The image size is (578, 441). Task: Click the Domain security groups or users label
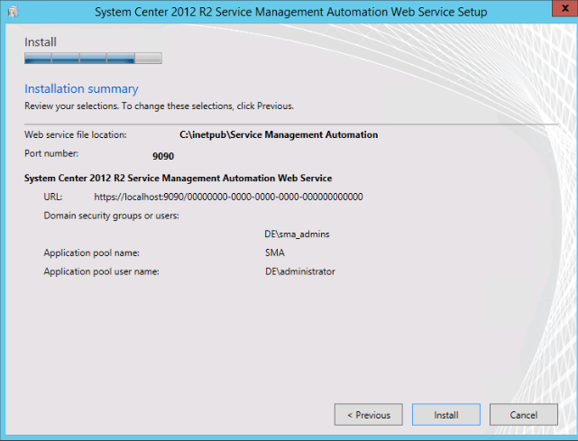(111, 216)
